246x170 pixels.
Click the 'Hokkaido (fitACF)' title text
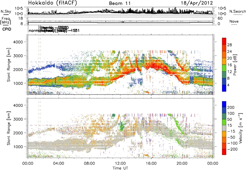pyautogui.click(x=53, y=3)
